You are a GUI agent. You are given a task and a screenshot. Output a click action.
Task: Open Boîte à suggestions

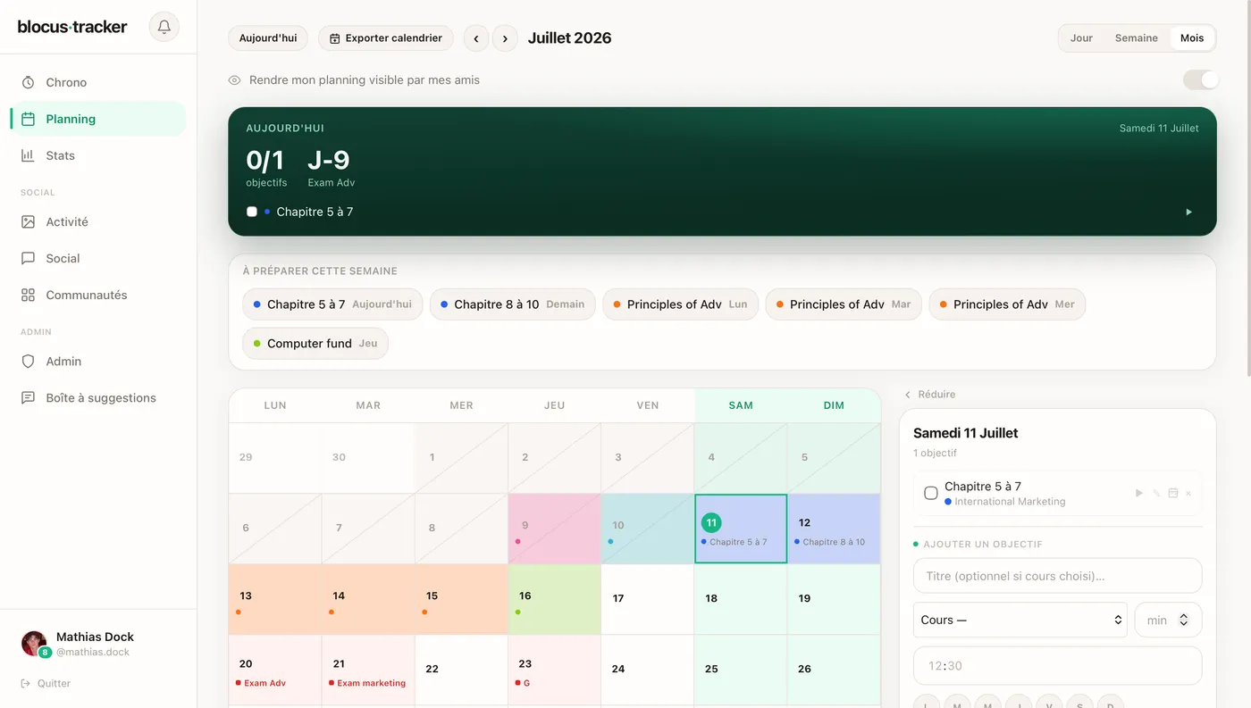(98, 398)
